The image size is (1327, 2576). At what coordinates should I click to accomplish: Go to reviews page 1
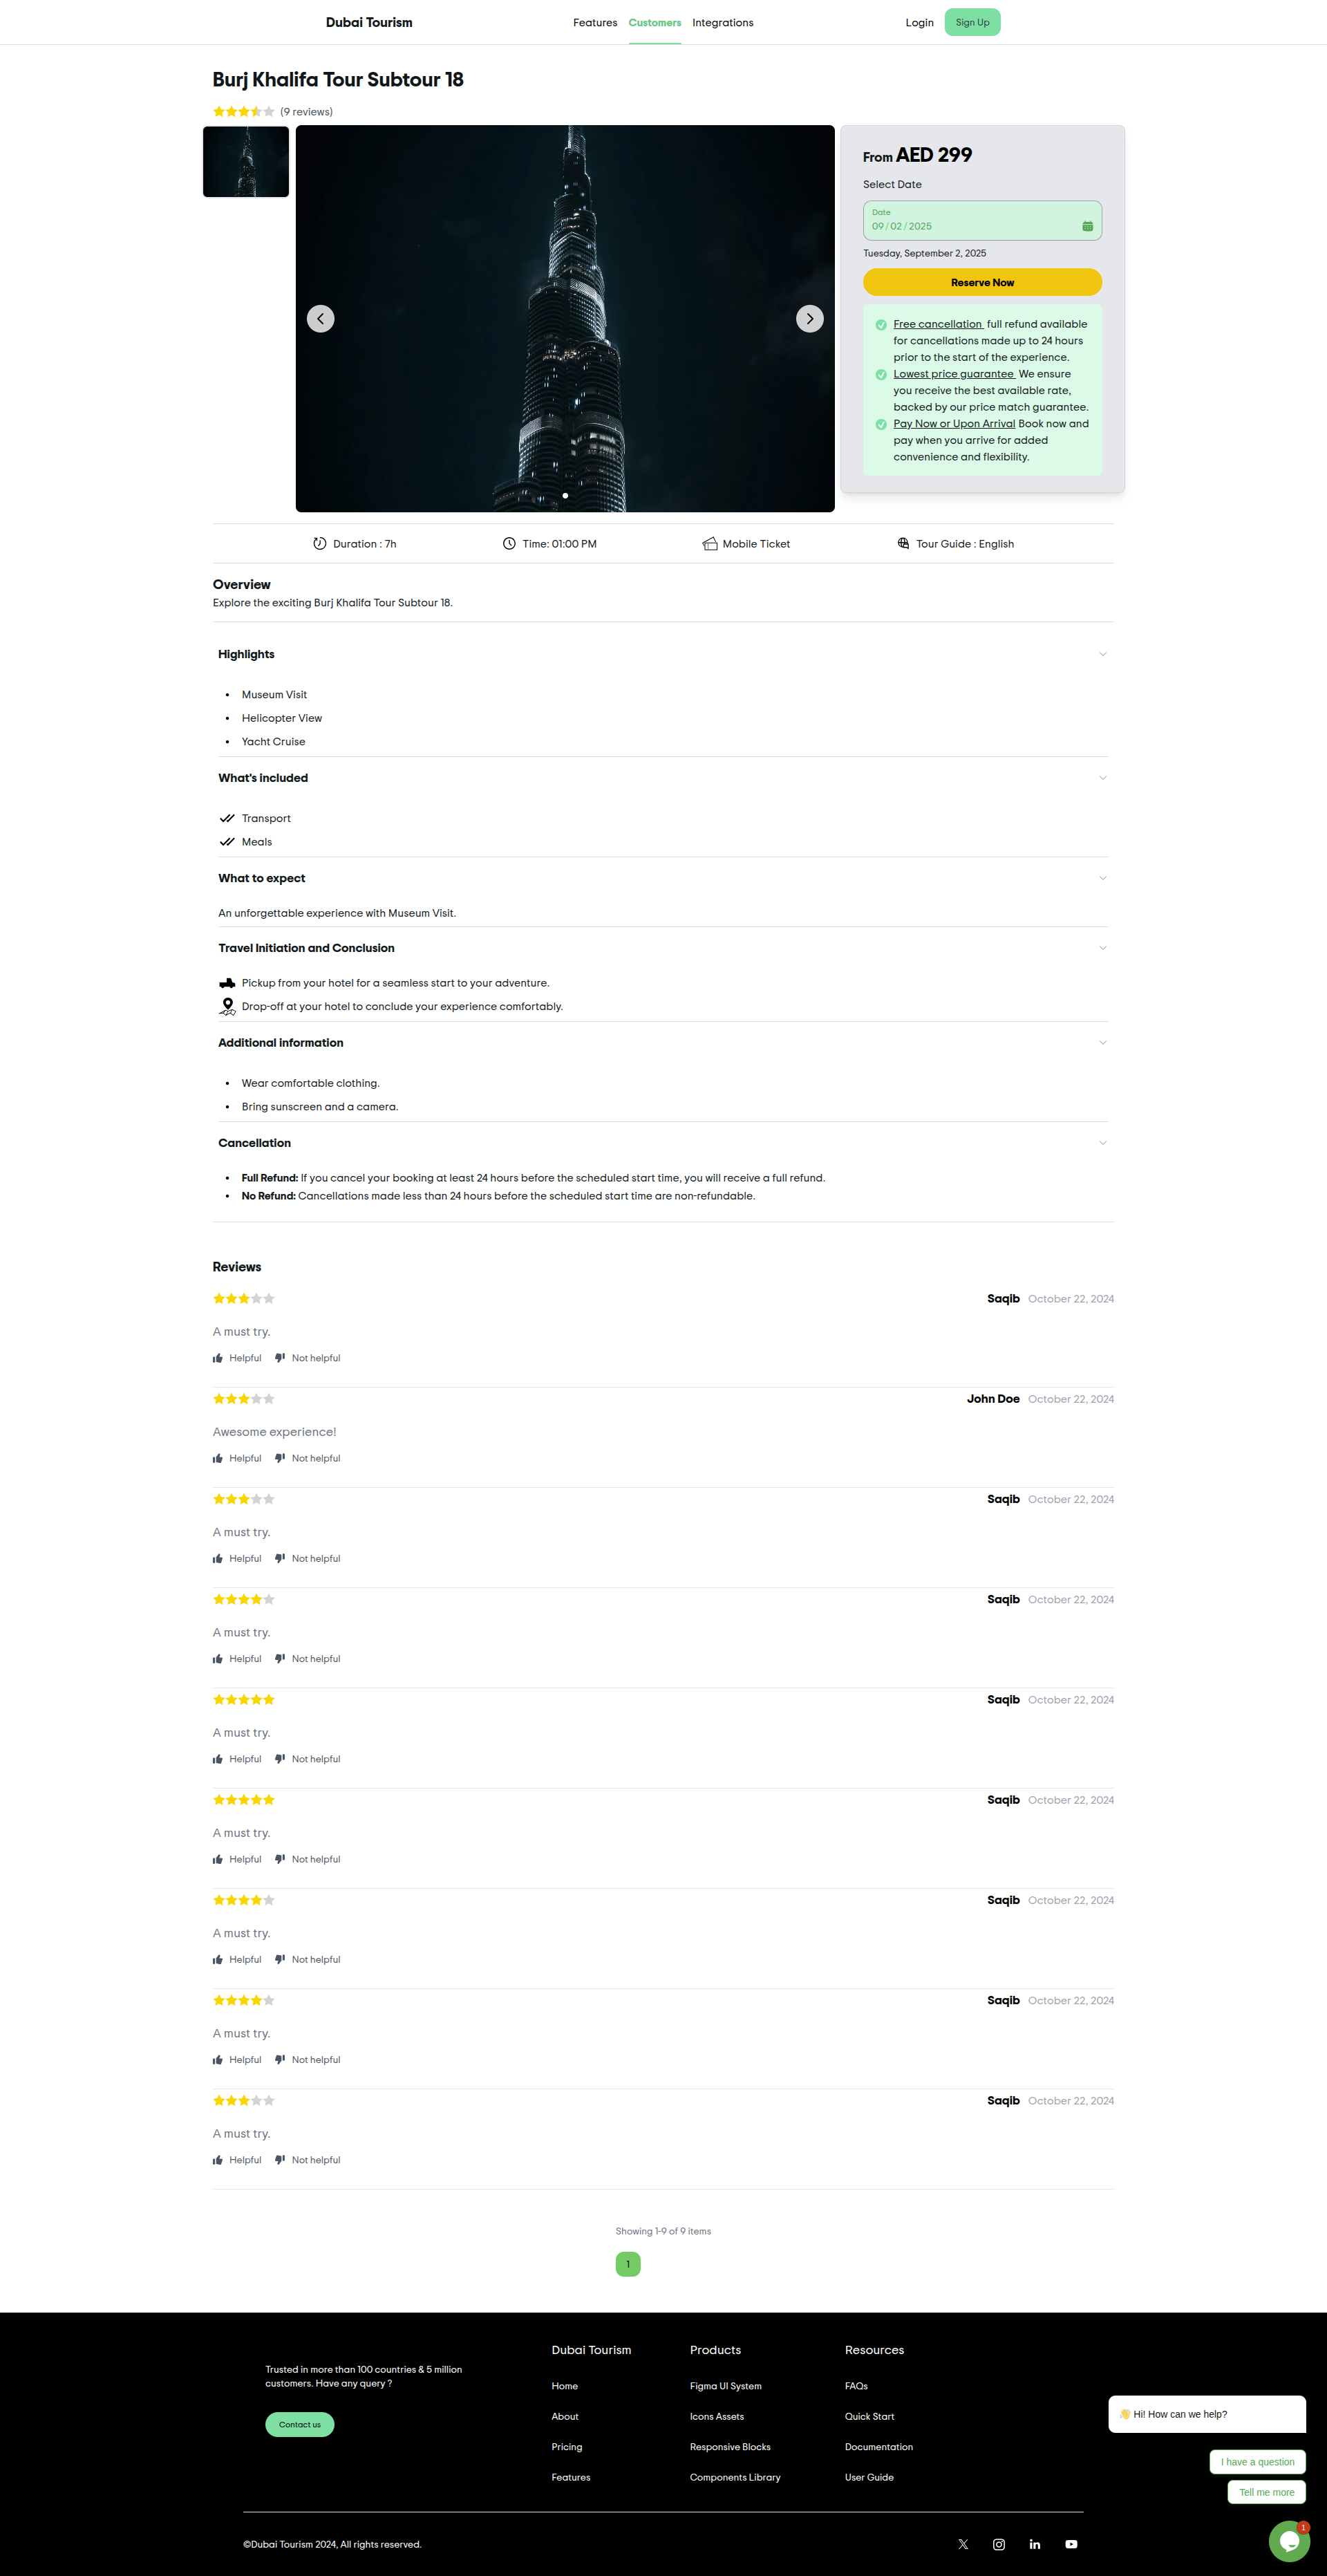point(628,2264)
